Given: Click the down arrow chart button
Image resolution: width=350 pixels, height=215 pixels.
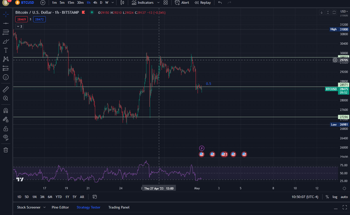Looking at the screenshot, I should pyautogui.click(x=321, y=12).
